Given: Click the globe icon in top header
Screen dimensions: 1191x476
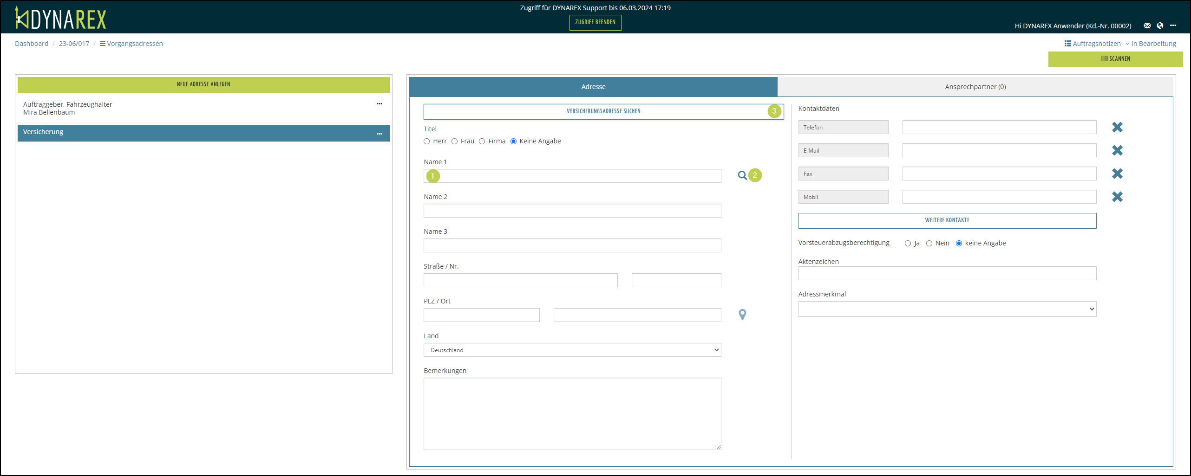Looking at the screenshot, I should 1160,26.
